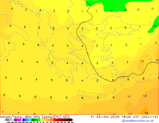Click the 'Height/Temp. 850 hPa' chart title
Screen dimensions: 159x123
click(20, 117)
